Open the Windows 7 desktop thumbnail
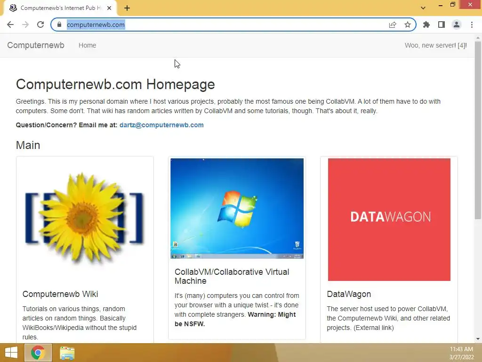Viewport: 482px width, 362px height. coord(237,208)
